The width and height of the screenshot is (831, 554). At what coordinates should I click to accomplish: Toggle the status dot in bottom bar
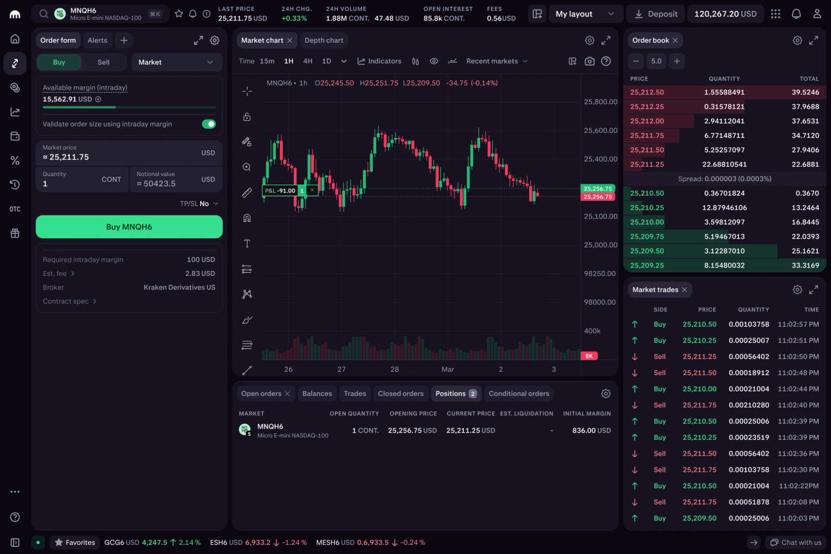pos(38,542)
